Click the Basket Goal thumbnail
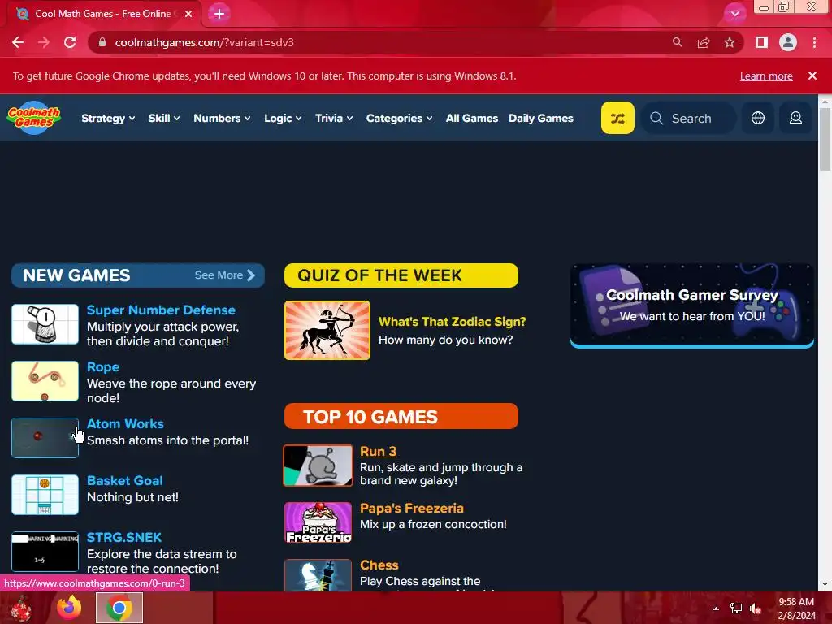This screenshot has width=832, height=624. 45,495
